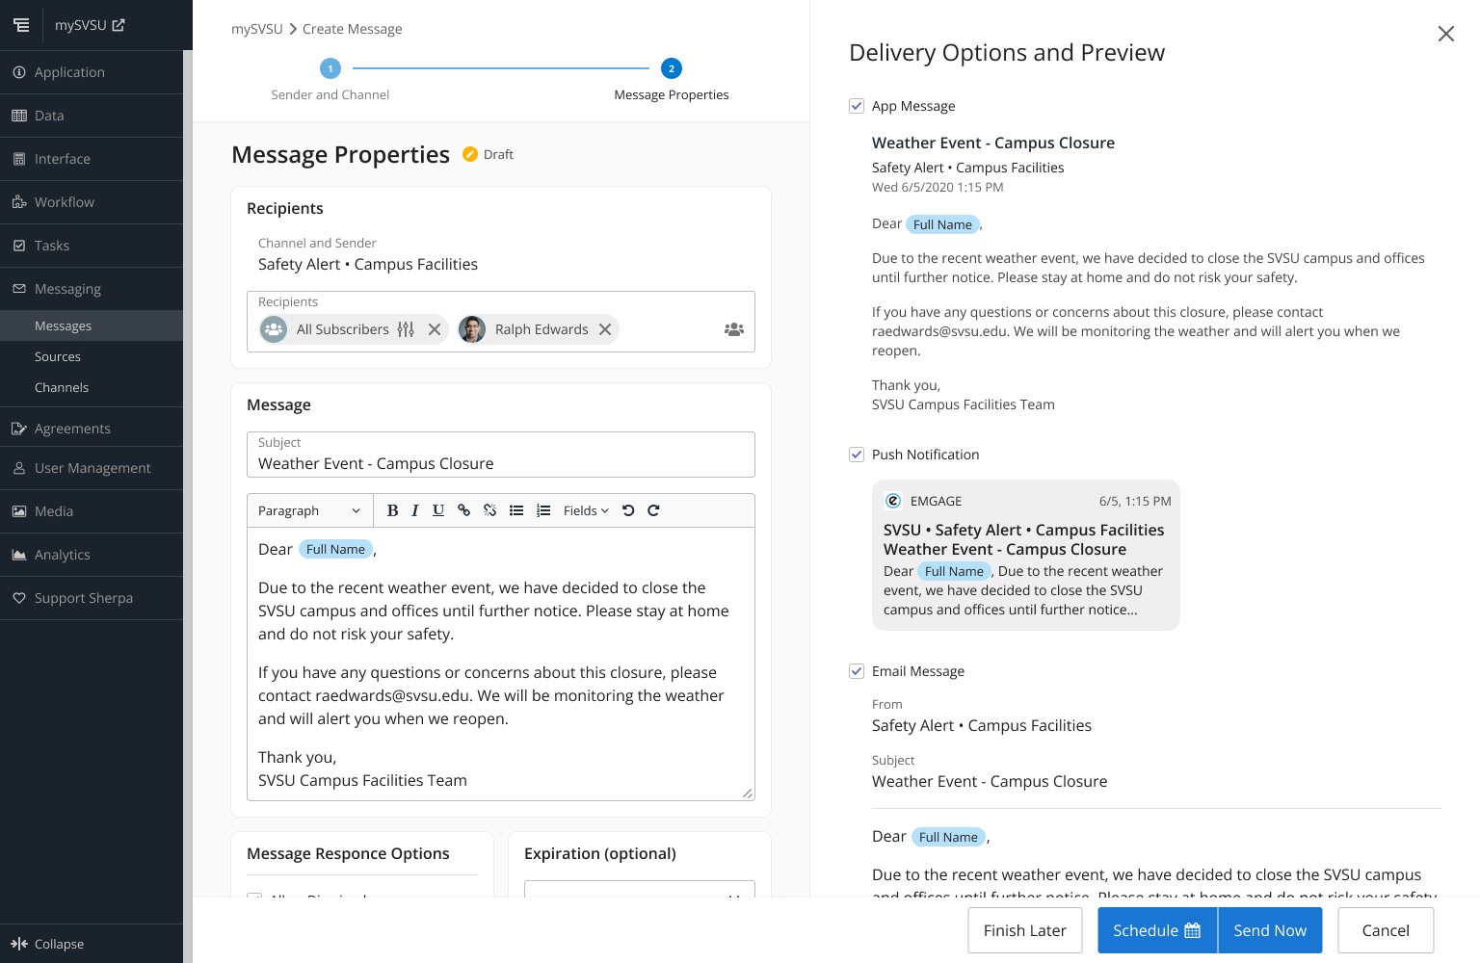Open Tasks in the sidebar
1480x963 pixels.
92,246
